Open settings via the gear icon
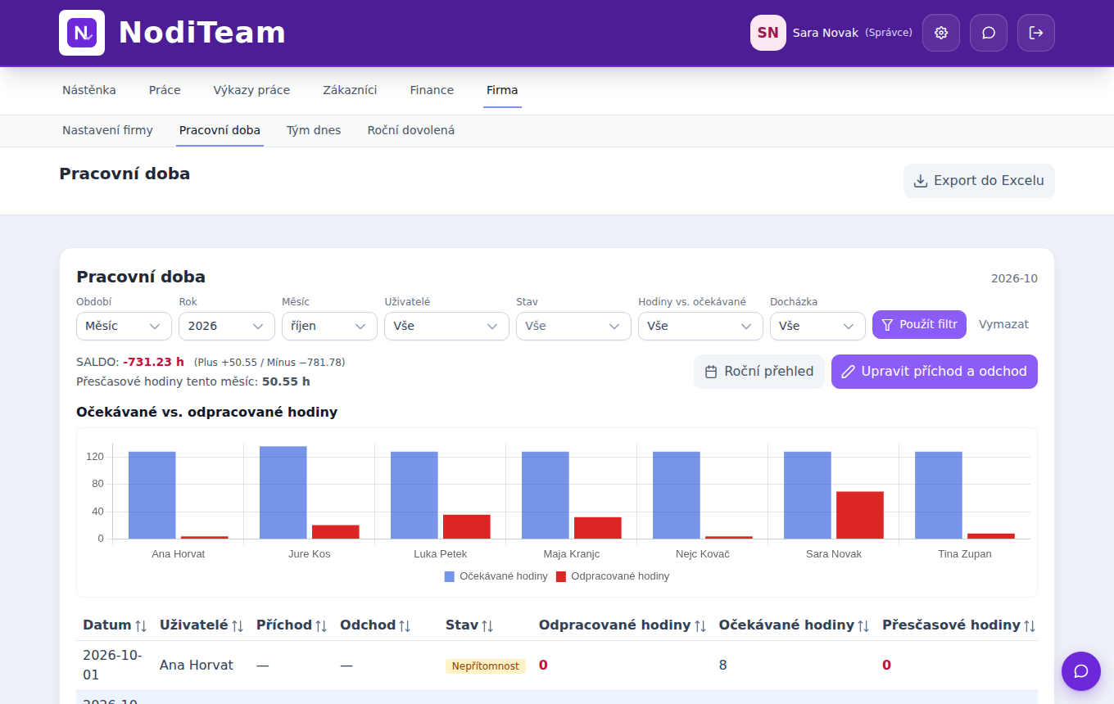The image size is (1114, 704). click(941, 33)
